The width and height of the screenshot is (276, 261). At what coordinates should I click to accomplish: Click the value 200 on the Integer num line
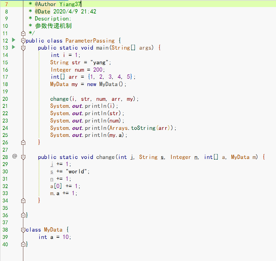click(x=98, y=70)
